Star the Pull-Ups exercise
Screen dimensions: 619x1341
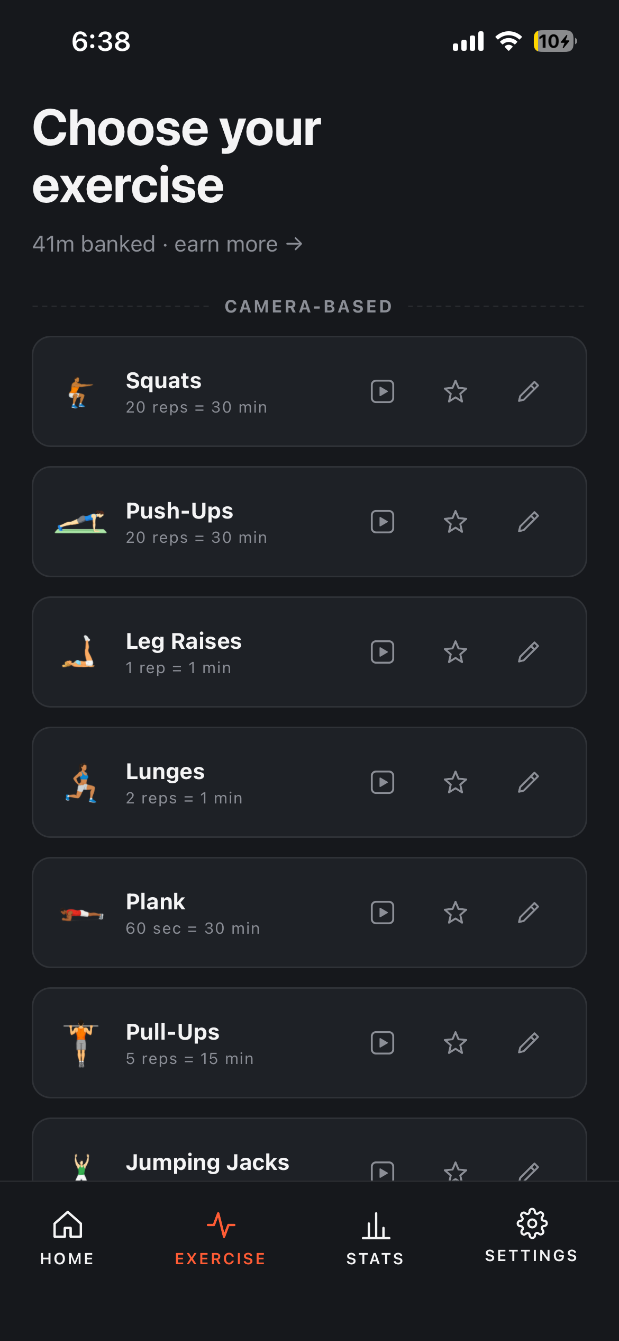(x=455, y=1043)
